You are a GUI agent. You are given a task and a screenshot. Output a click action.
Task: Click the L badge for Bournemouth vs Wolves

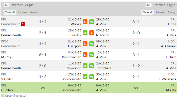pos(85,22)
